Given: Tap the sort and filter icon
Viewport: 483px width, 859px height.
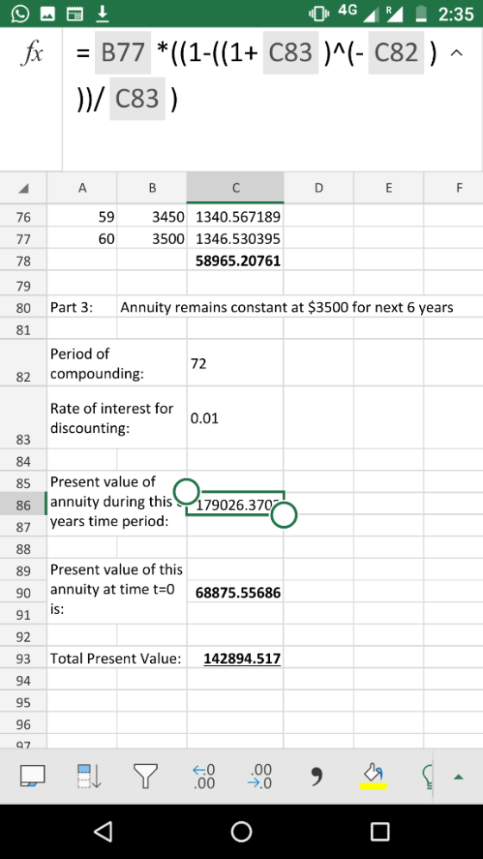Looking at the screenshot, I should coord(89,775).
